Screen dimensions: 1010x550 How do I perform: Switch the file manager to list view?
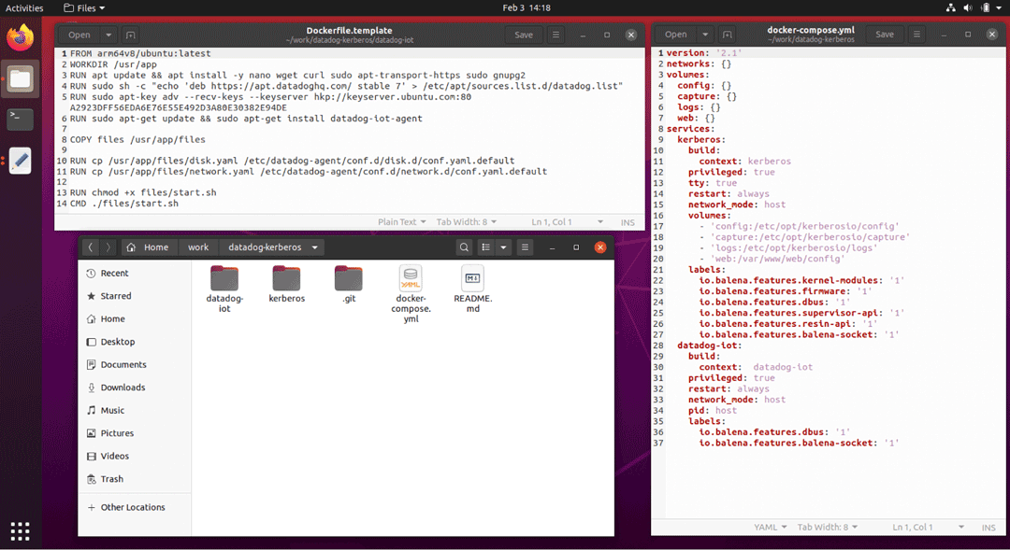pyautogui.click(x=484, y=247)
